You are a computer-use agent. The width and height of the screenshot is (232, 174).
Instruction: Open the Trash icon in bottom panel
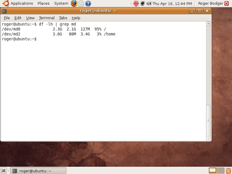[x=229, y=171]
